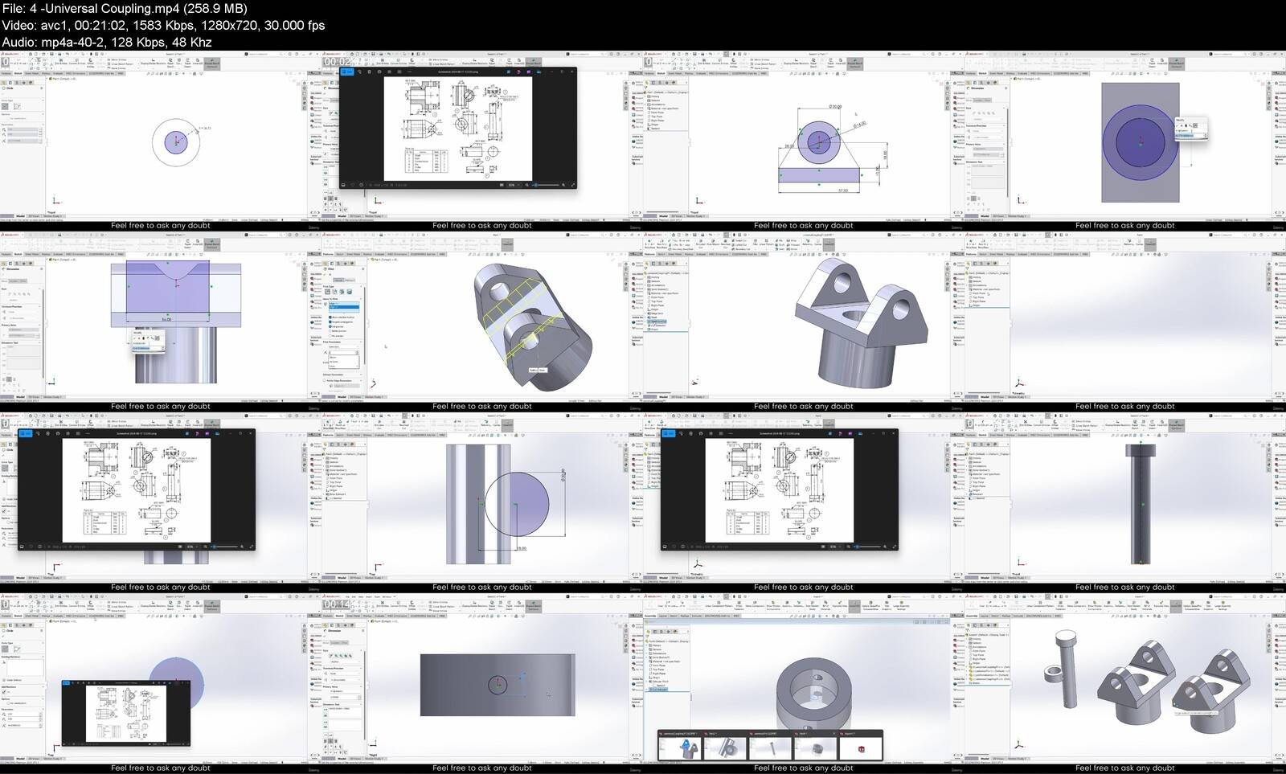Click the 'Audio: mp4a-40-2' info line

tap(107, 42)
